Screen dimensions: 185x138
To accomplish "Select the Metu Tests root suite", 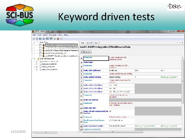I will 44,42.
